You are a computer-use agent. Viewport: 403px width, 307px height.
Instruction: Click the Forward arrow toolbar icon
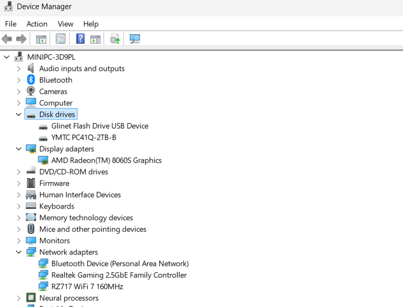[21, 39]
